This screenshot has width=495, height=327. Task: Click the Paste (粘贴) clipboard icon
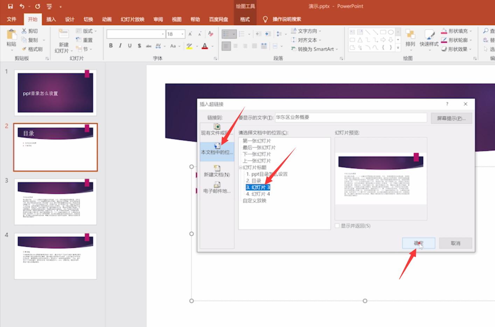tap(11, 35)
